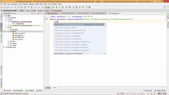Screen dimensions: 169x95
Task: Click the Synchronize toolbar icon
Action: click(8, 7)
